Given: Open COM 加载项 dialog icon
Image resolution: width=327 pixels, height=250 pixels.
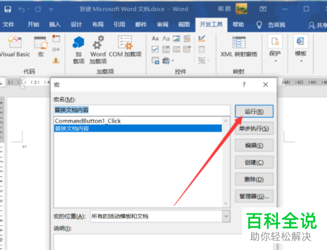Looking at the screenshot, I should tap(125, 46).
